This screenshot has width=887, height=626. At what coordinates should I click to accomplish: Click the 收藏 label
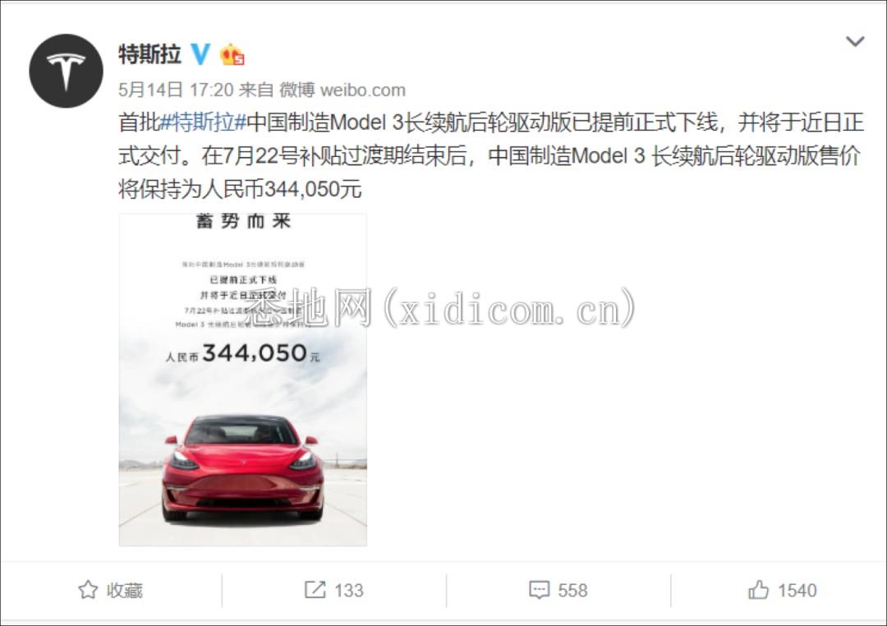pos(125,591)
